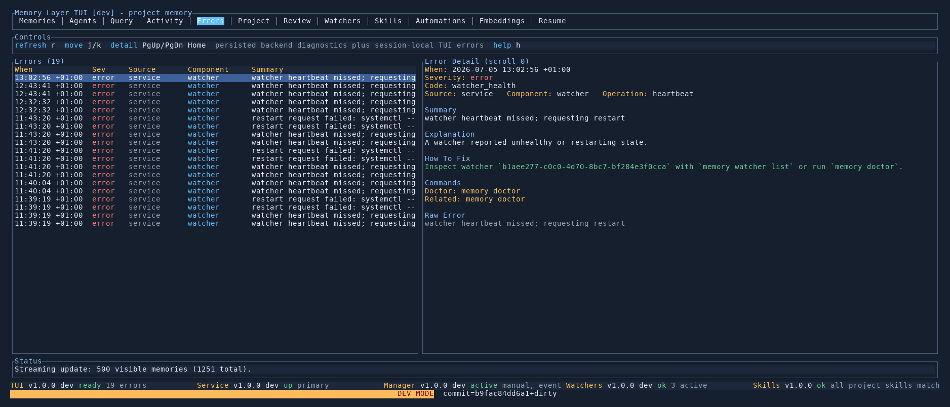Switch to the Memories tab
950x407 pixels.
coord(37,21)
